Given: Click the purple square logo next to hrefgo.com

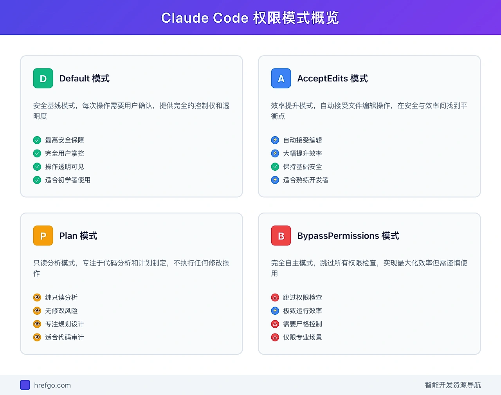Looking at the screenshot, I should click(25, 385).
